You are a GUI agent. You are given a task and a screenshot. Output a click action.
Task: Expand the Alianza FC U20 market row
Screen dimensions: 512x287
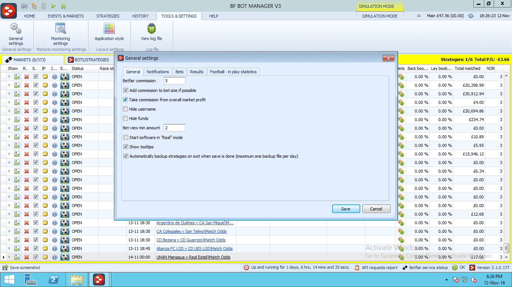coord(9,249)
